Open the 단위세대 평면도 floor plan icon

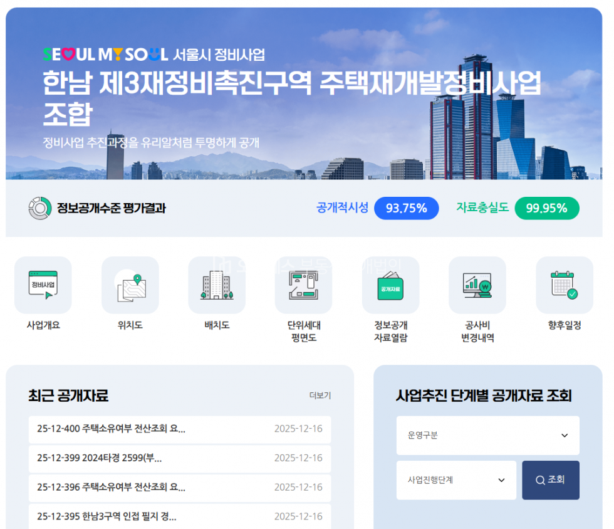pyautogui.click(x=303, y=285)
